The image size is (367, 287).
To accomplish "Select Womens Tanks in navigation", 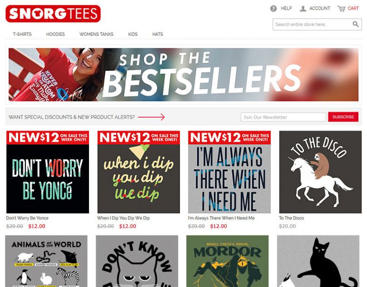I will [97, 34].
